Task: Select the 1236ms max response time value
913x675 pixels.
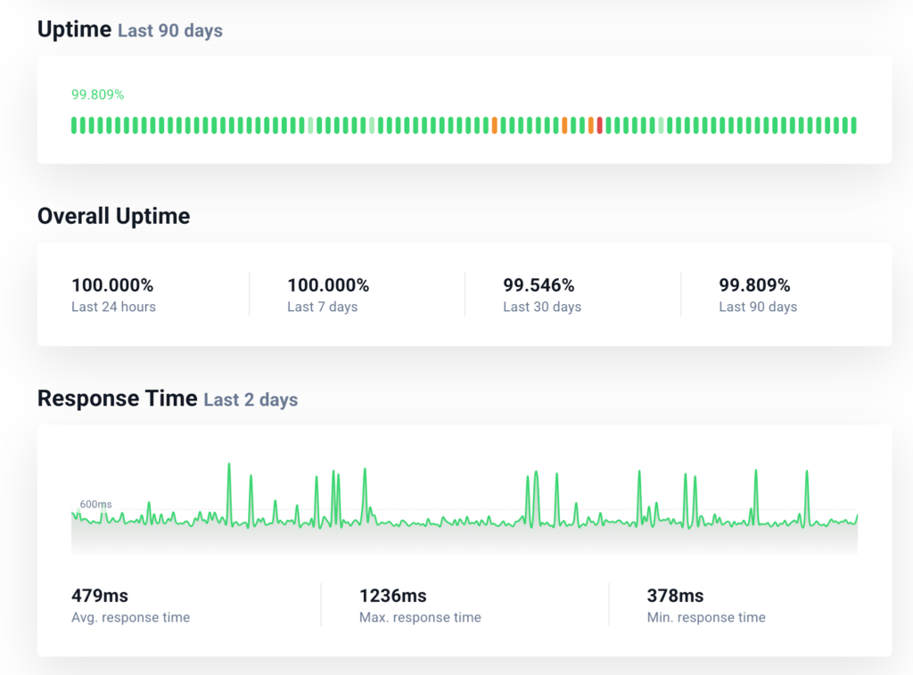Action: (x=392, y=596)
